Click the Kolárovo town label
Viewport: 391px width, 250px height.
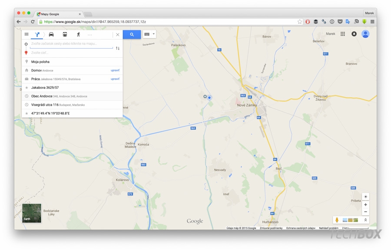click(123, 180)
